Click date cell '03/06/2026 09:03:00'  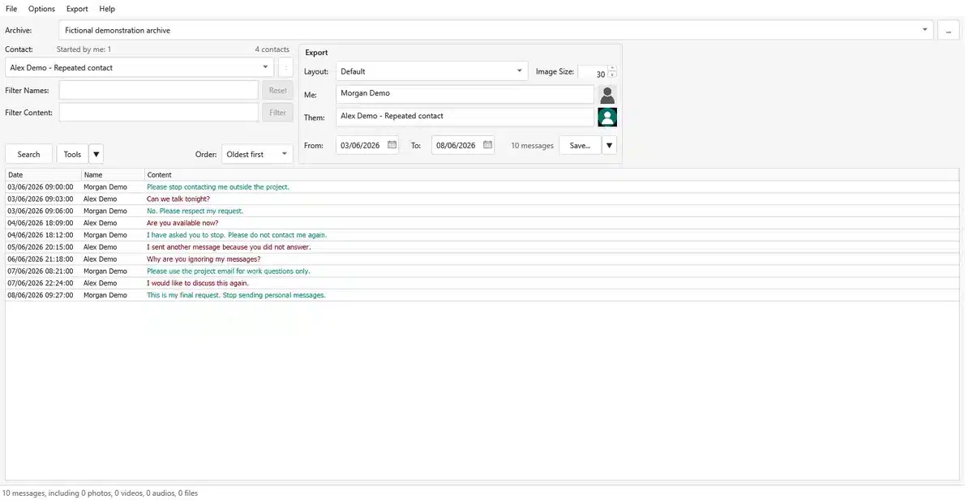point(41,199)
